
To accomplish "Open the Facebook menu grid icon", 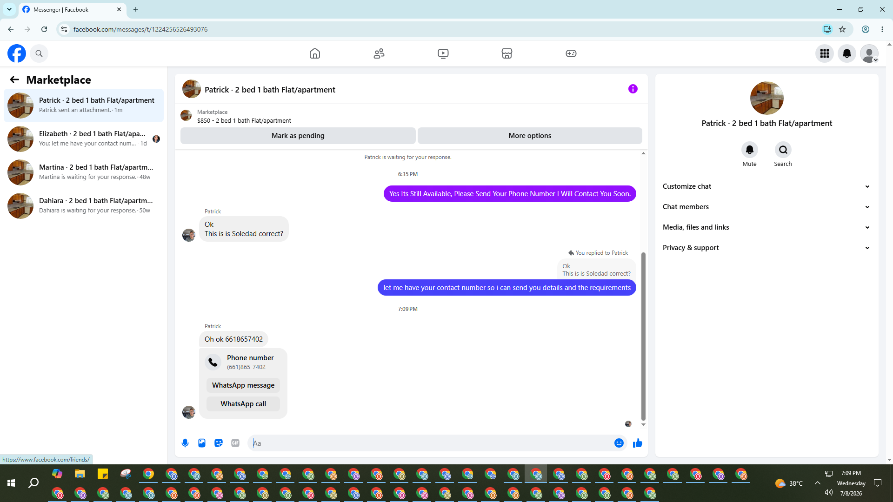I will point(825,53).
